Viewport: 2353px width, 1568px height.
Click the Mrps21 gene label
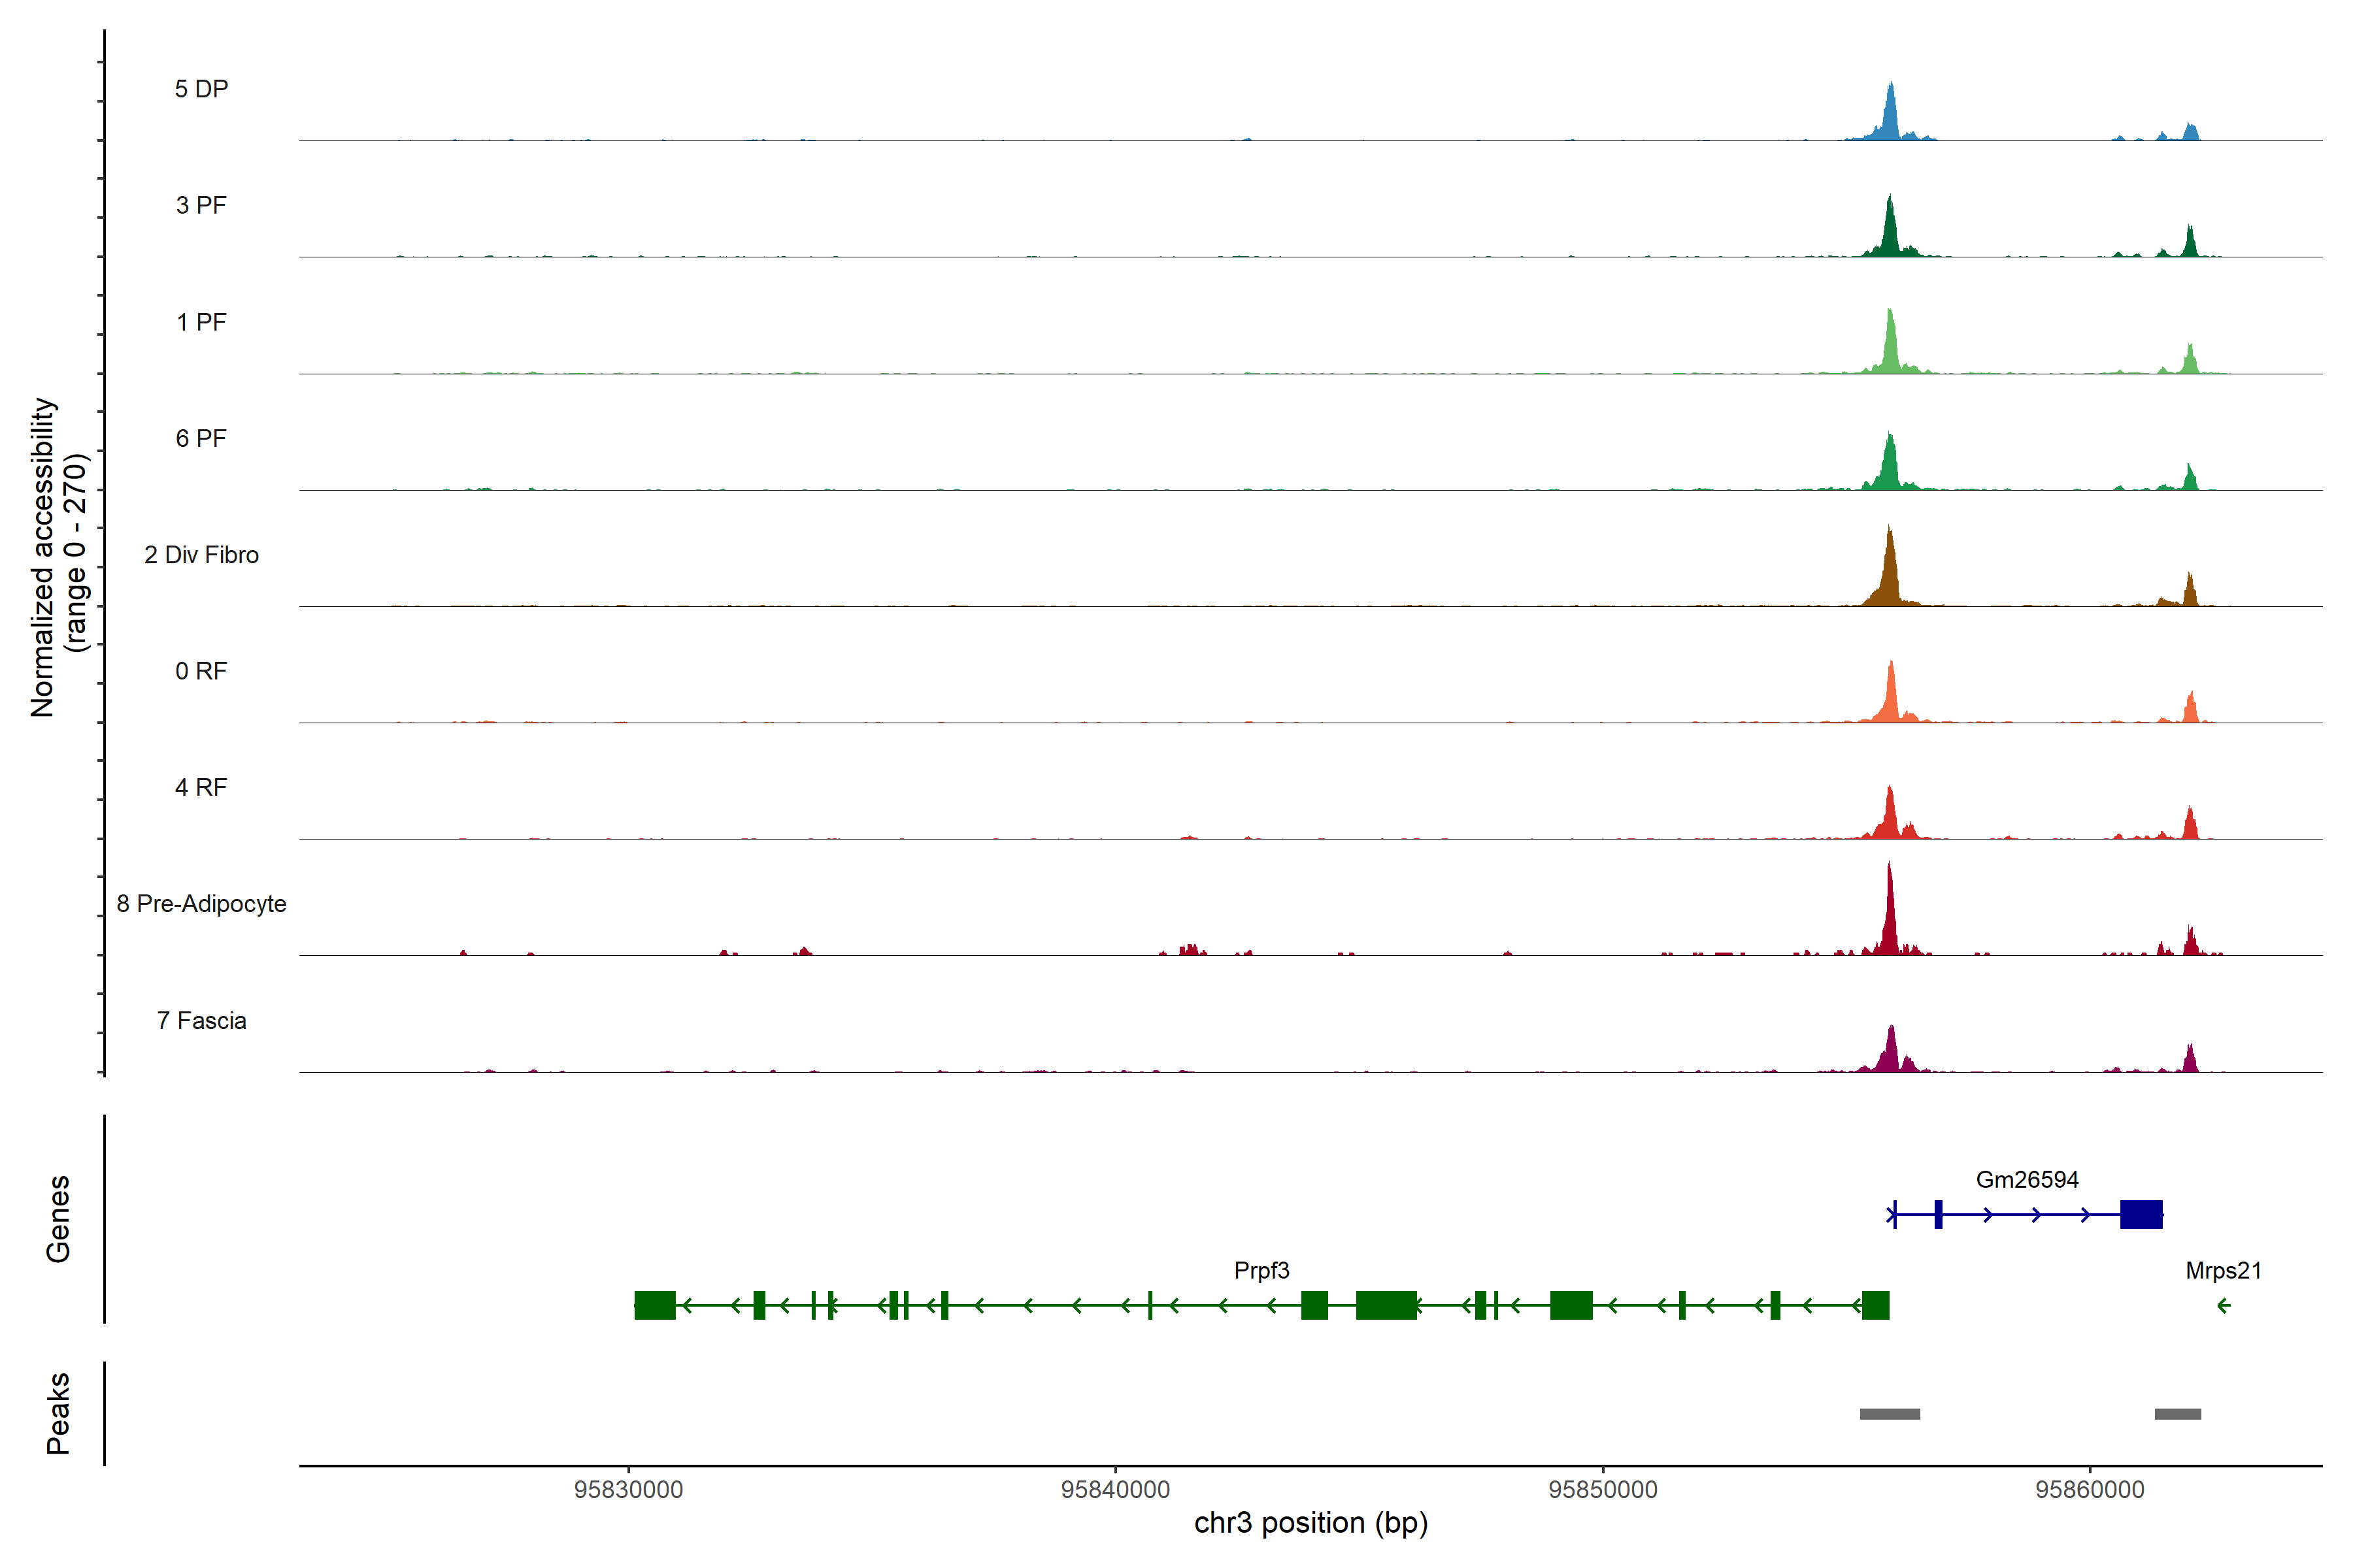click(2223, 1271)
